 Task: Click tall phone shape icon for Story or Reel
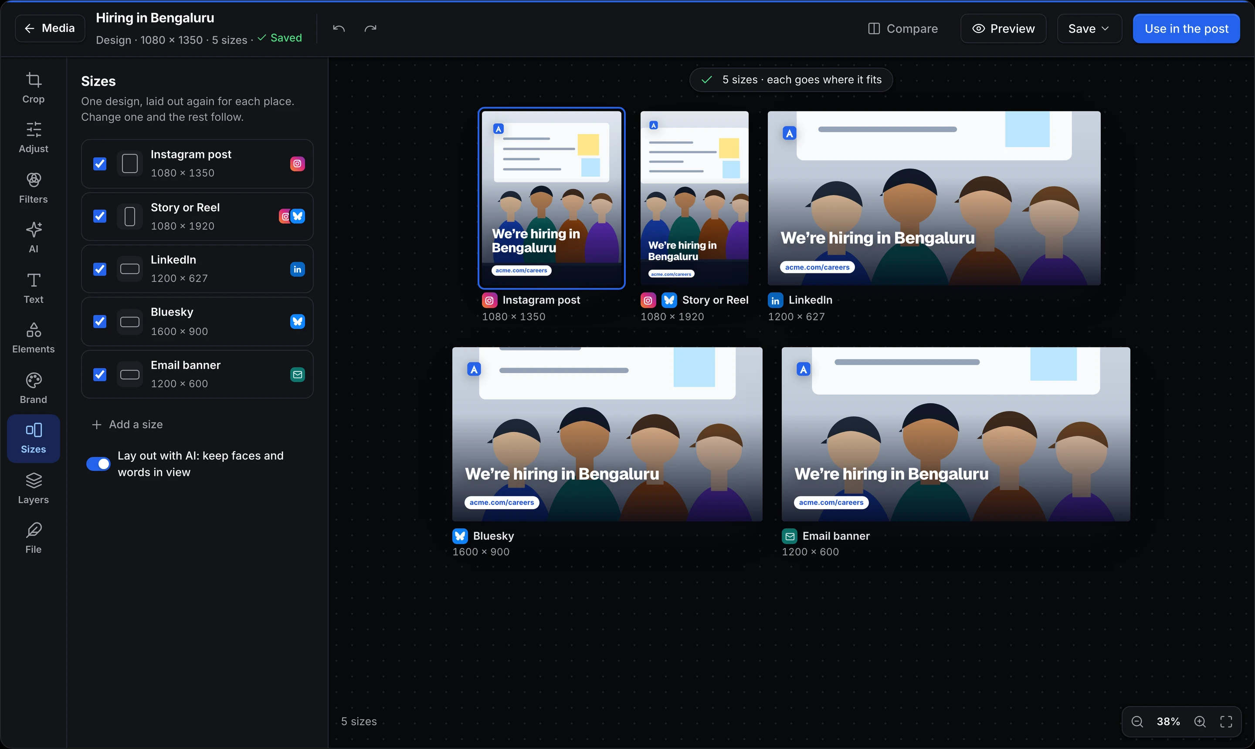130,216
